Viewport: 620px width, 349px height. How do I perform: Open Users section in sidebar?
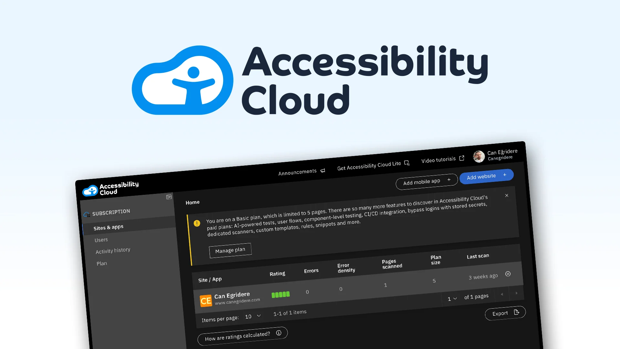pyautogui.click(x=101, y=240)
